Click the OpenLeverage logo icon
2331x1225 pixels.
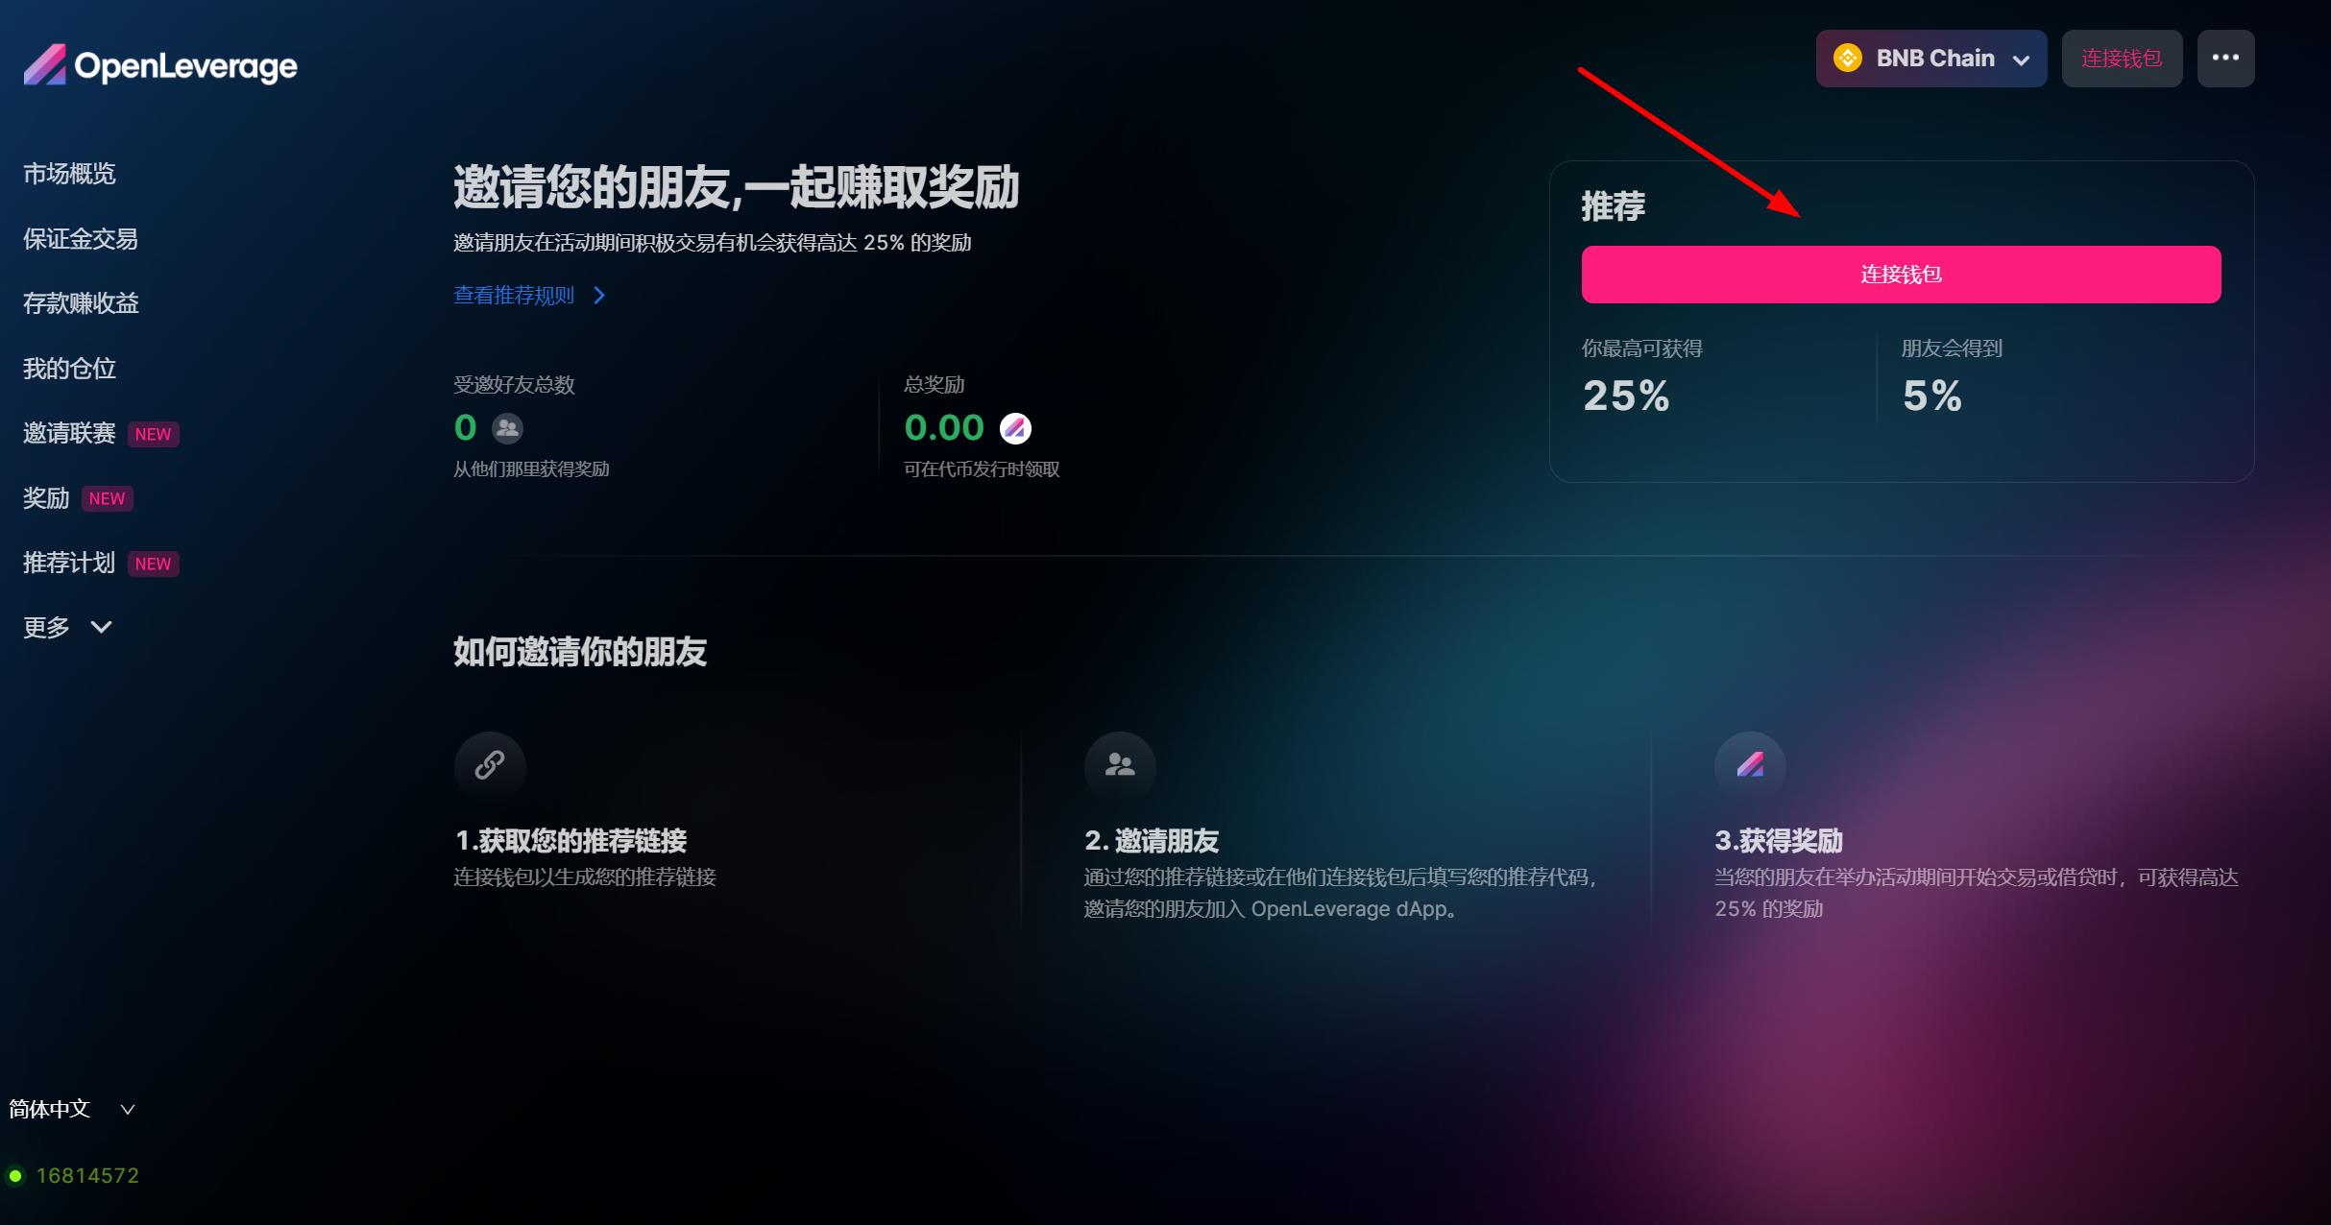[45, 65]
